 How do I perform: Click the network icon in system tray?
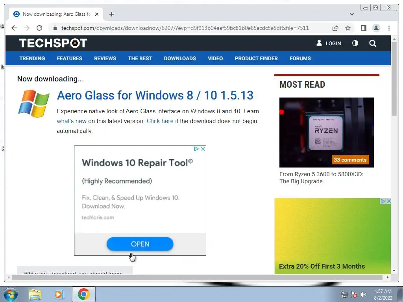coord(344,295)
